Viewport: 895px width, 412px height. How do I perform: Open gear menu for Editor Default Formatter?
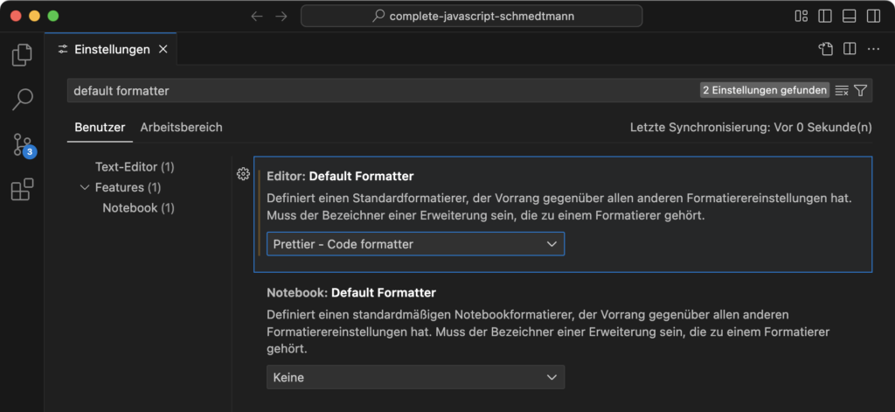(x=243, y=174)
